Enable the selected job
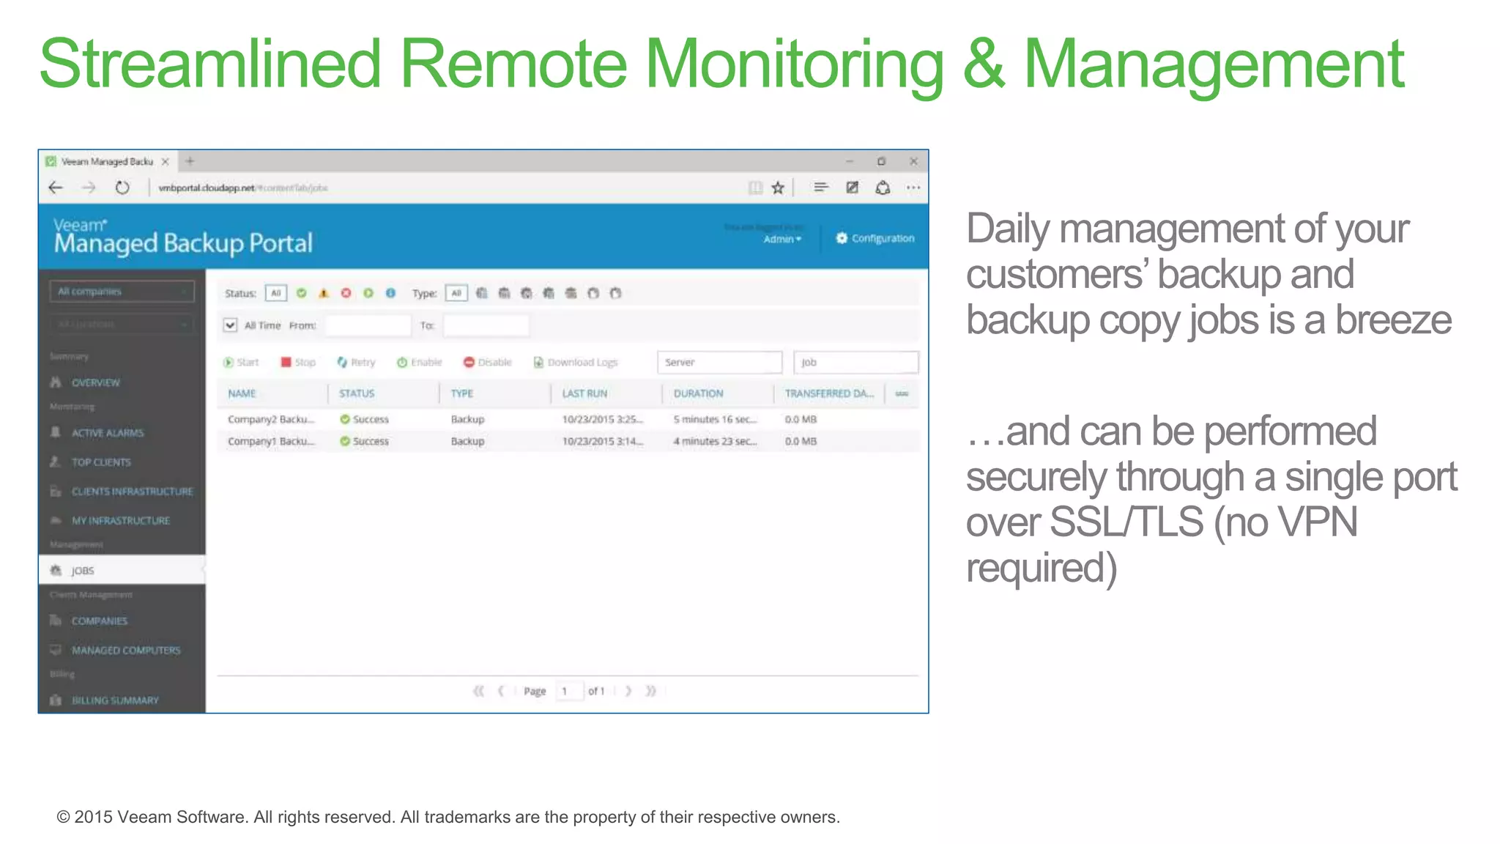Image resolution: width=1500 pixels, height=844 pixels. pos(420,362)
